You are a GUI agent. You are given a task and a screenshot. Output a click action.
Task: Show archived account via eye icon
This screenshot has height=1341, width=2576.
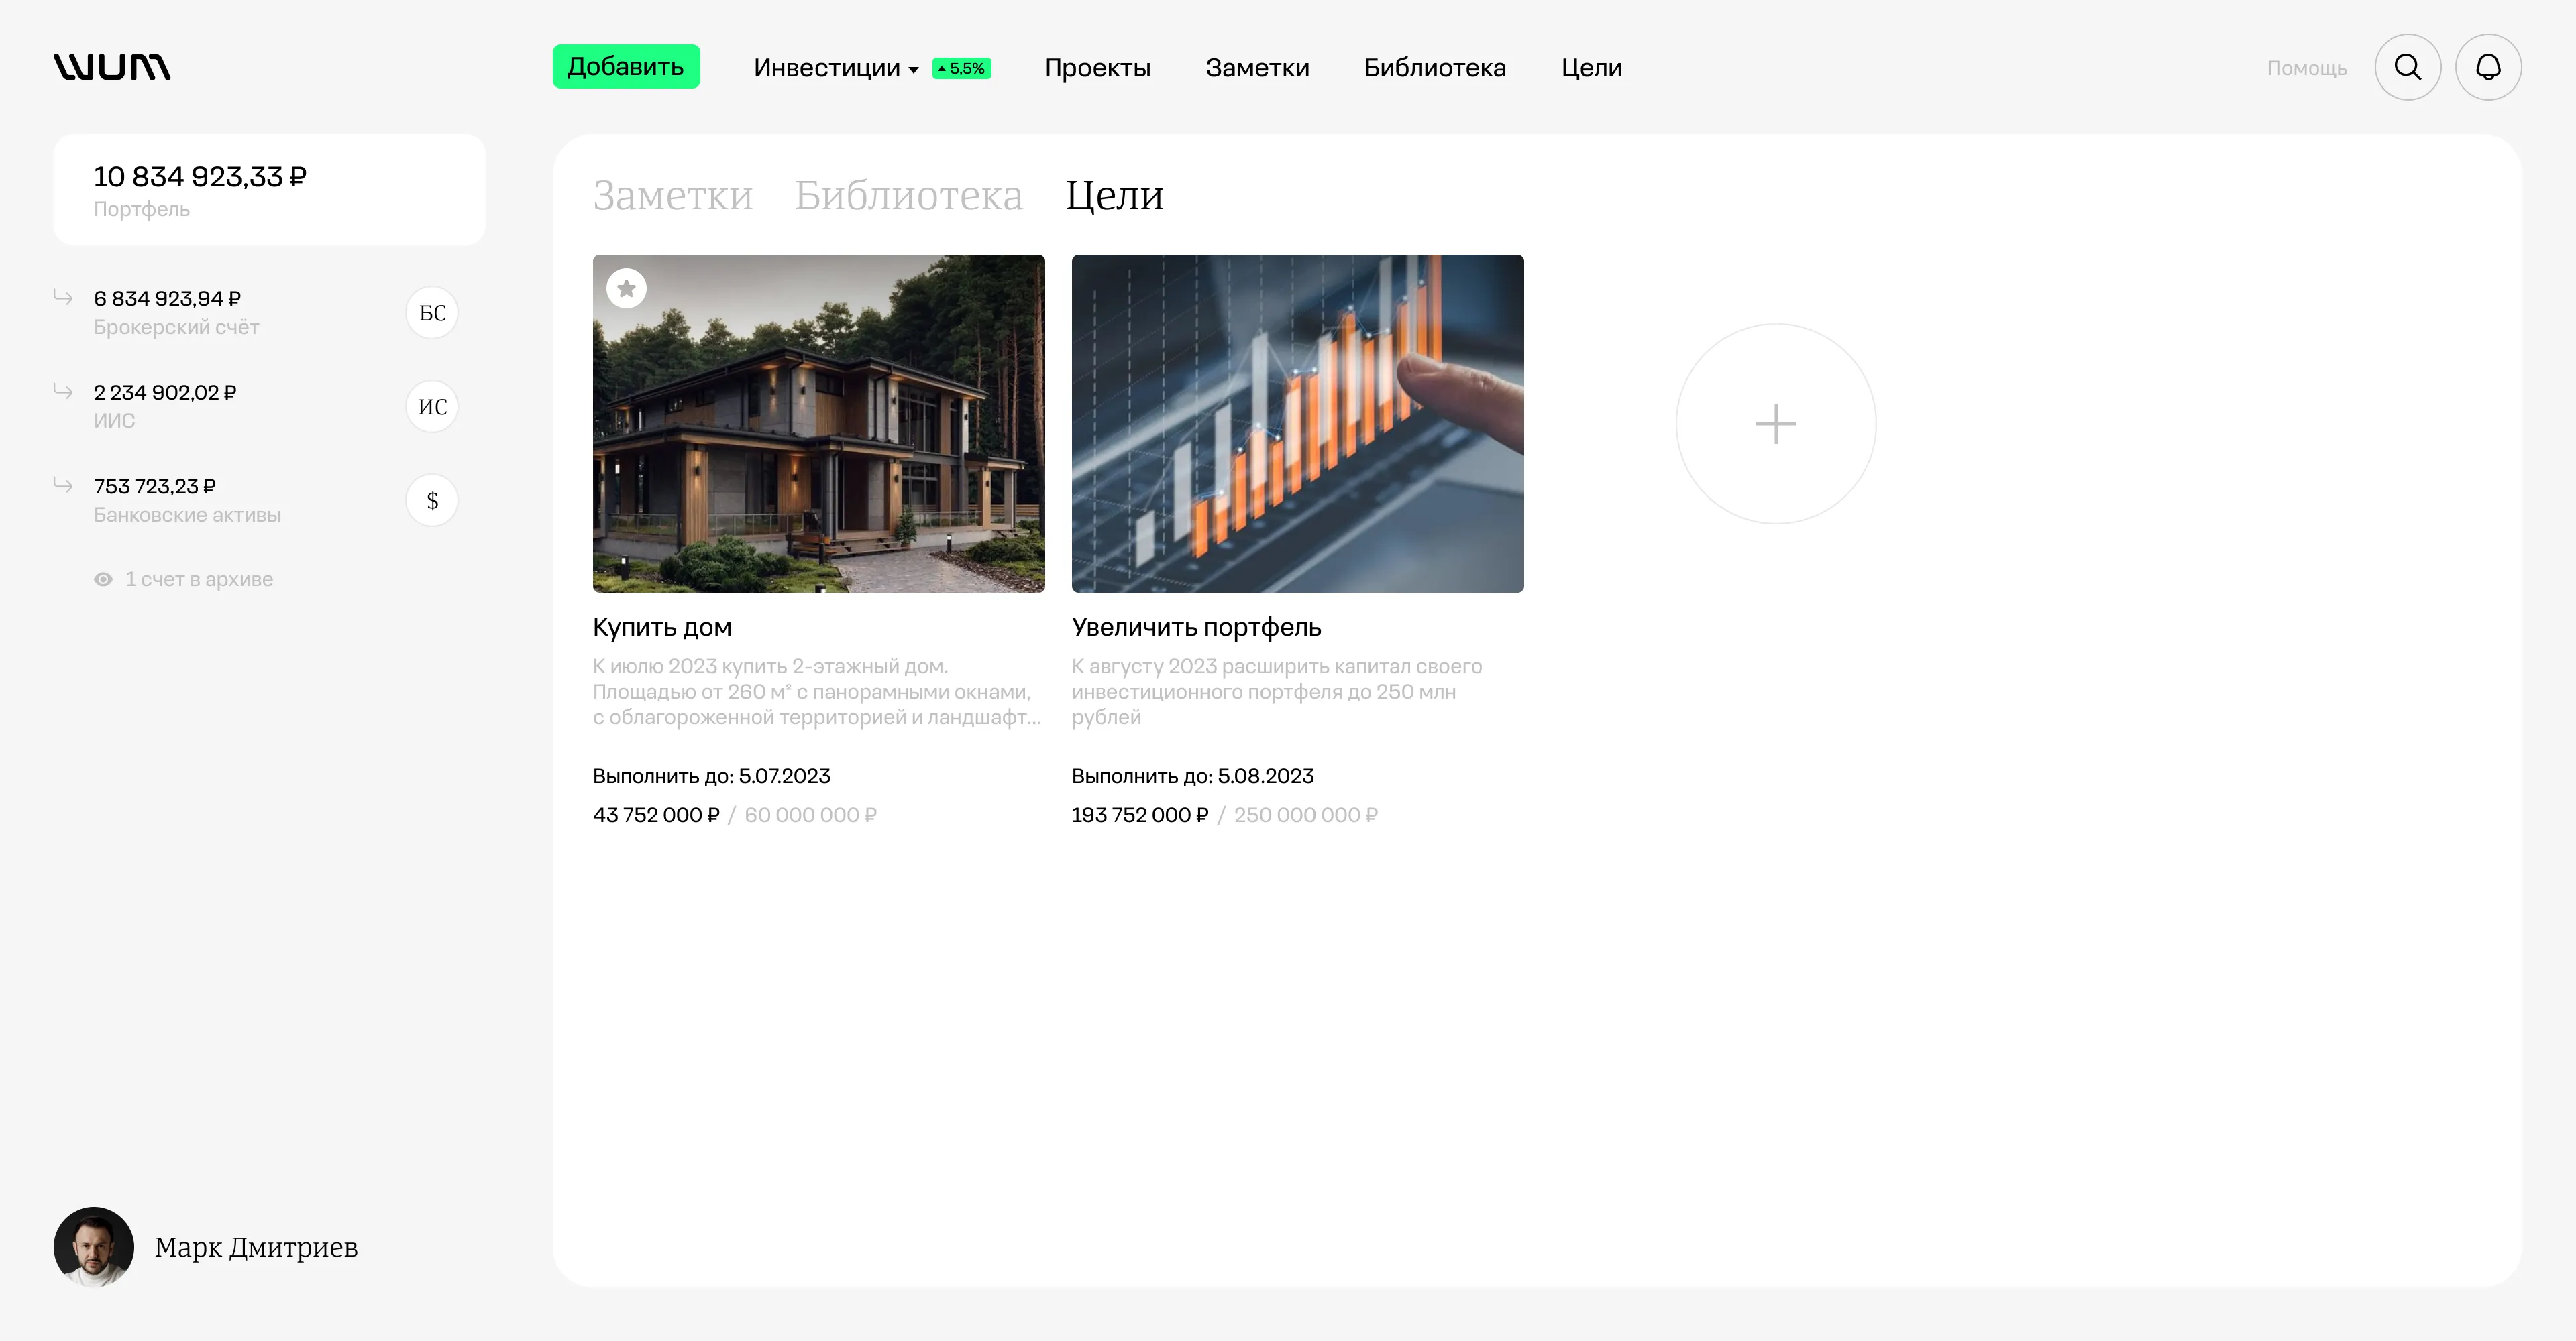(x=103, y=579)
